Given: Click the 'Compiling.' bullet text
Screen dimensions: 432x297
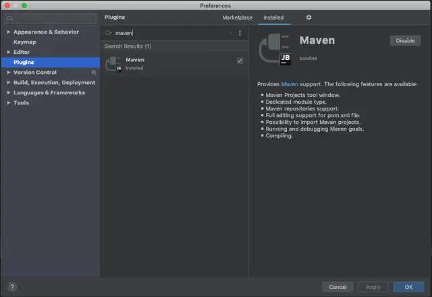Looking at the screenshot, I should tap(279, 135).
